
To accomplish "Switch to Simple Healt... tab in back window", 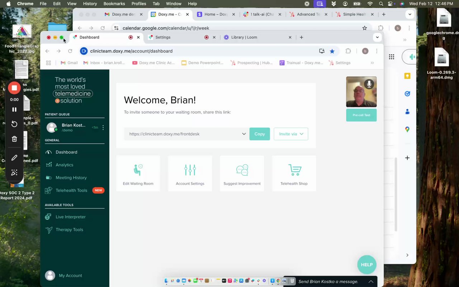I will [355, 14].
